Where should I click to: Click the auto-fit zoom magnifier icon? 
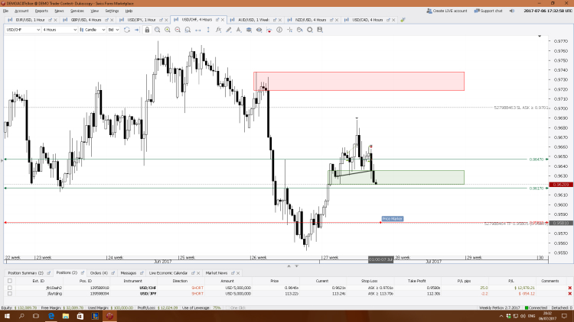[x=188, y=30]
